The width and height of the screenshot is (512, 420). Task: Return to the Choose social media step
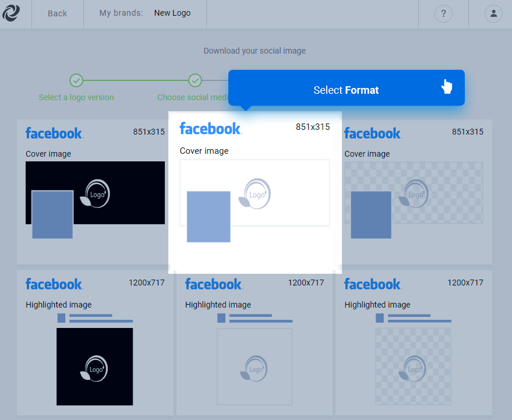pos(193,97)
